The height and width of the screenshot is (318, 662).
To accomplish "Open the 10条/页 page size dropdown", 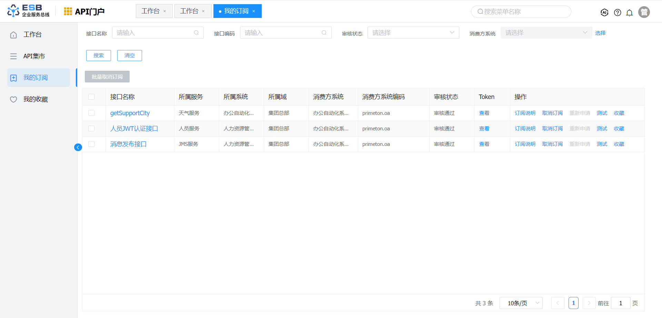I will 521,303.
